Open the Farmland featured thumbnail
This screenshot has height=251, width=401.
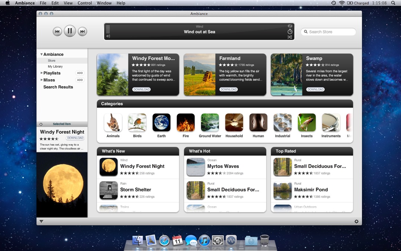pyautogui.click(x=199, y=74)
